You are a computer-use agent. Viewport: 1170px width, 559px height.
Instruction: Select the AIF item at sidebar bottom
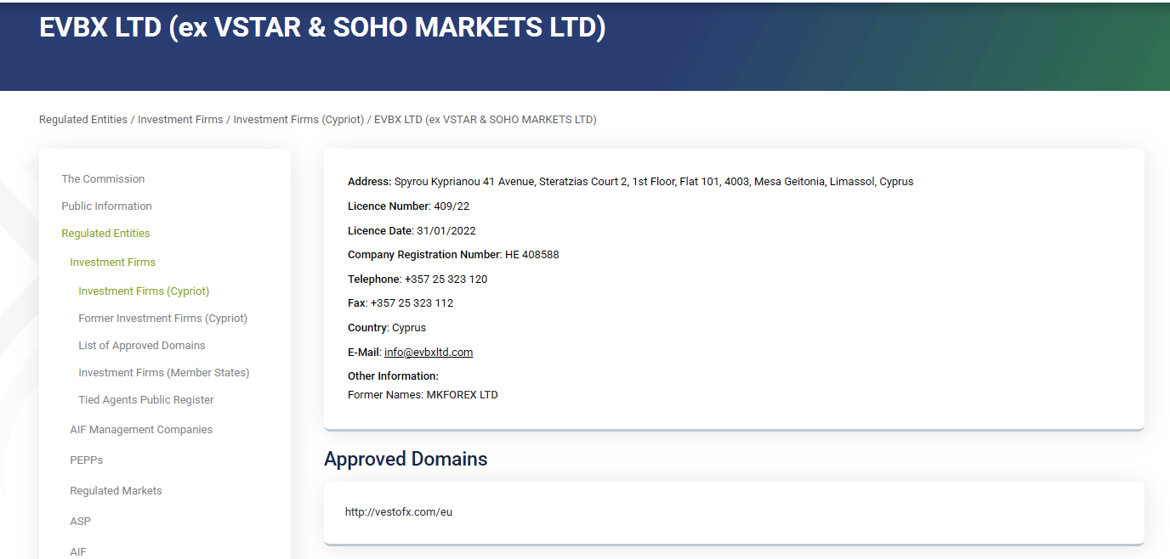78,551
